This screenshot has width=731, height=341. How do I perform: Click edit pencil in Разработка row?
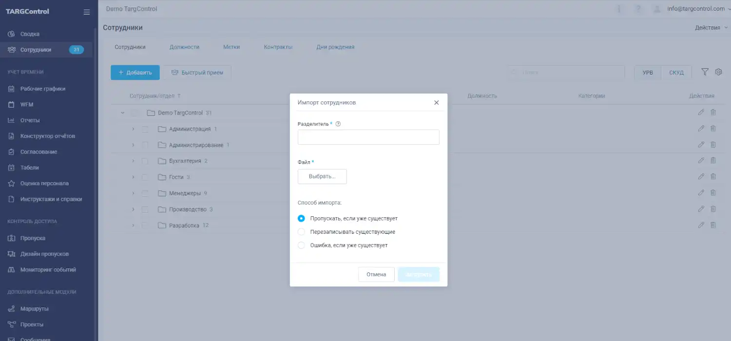click(701, 225)
